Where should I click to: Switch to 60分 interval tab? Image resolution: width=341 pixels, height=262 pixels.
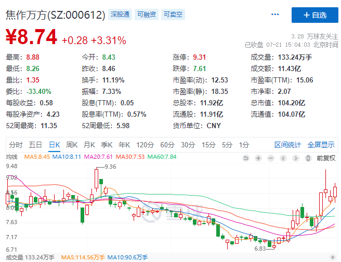167,145
